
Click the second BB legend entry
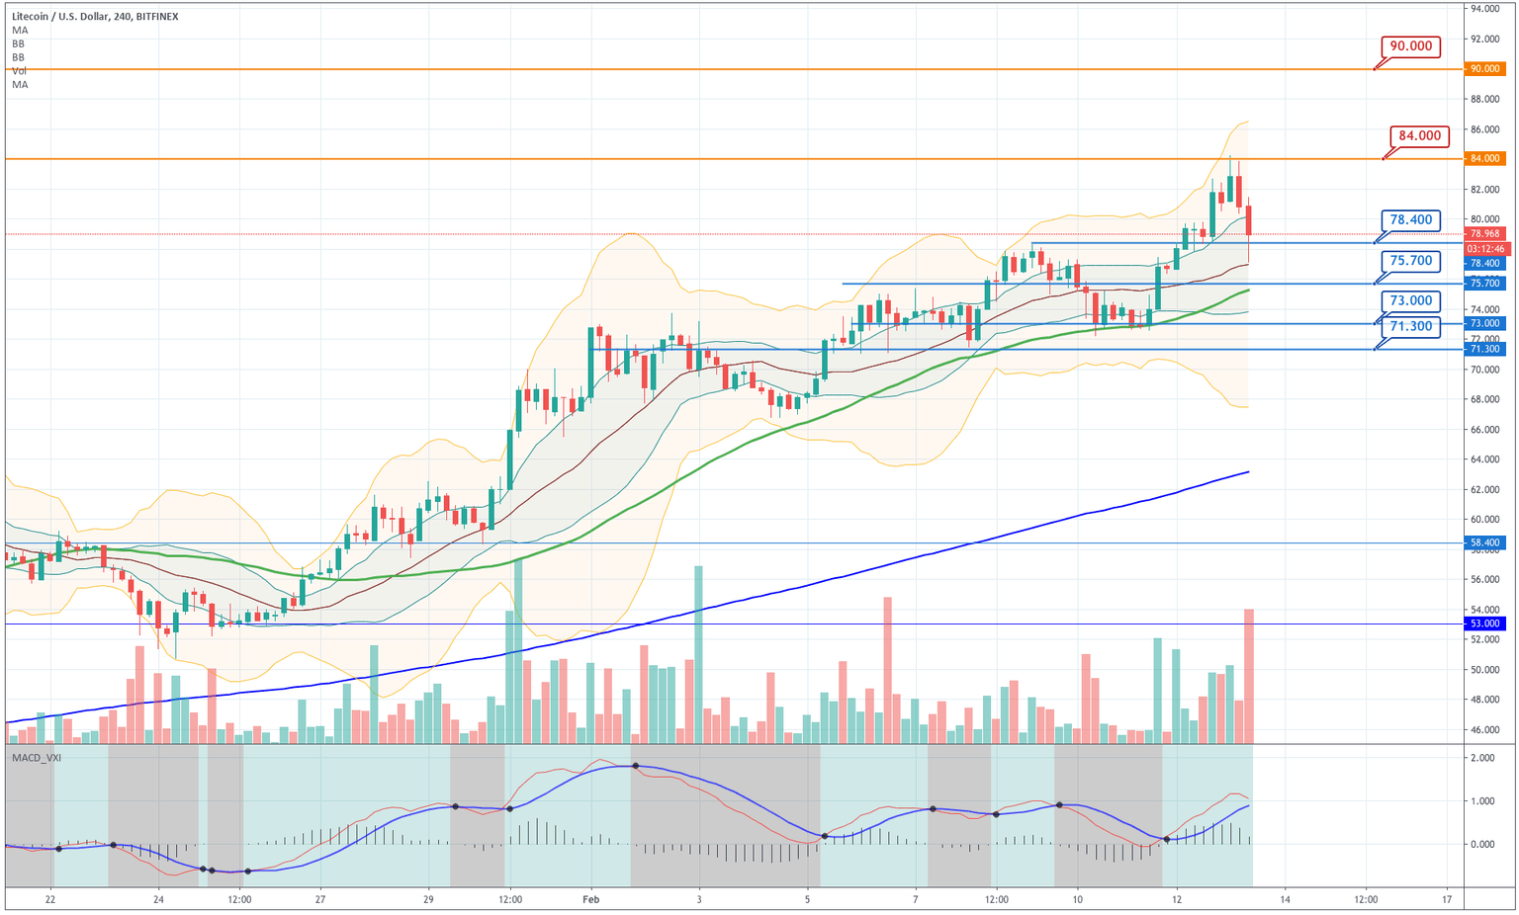pyautogui.click(x=18, y=57)
